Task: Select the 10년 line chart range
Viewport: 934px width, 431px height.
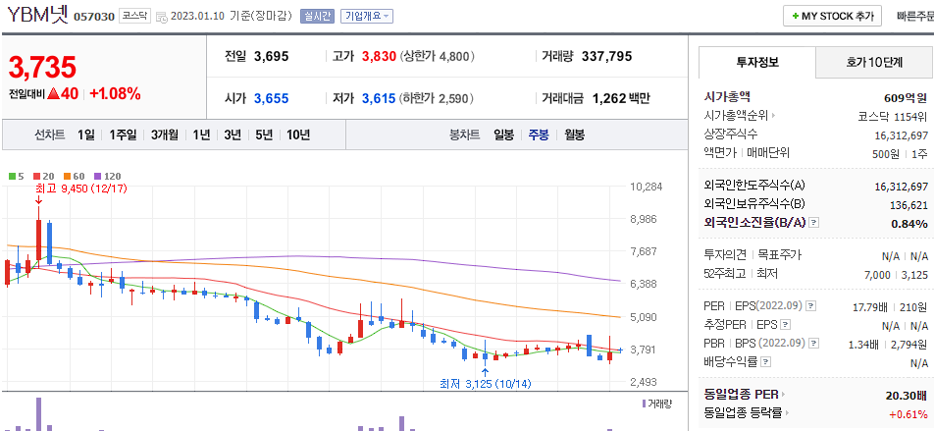Action: coord(298,135)
